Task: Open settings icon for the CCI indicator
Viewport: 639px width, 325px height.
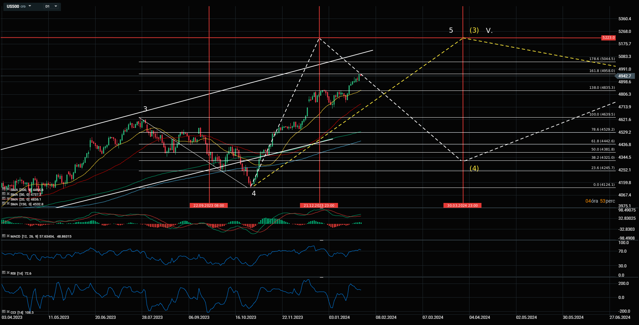Action: (4, 312)
